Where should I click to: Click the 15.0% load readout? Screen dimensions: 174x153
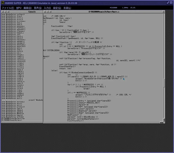[133, 8]
